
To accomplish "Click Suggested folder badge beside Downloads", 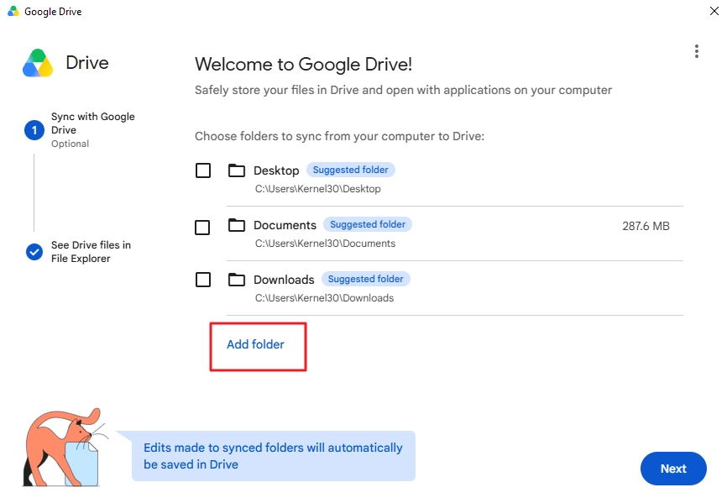I will pyautogui.click(x=366, y=279).
